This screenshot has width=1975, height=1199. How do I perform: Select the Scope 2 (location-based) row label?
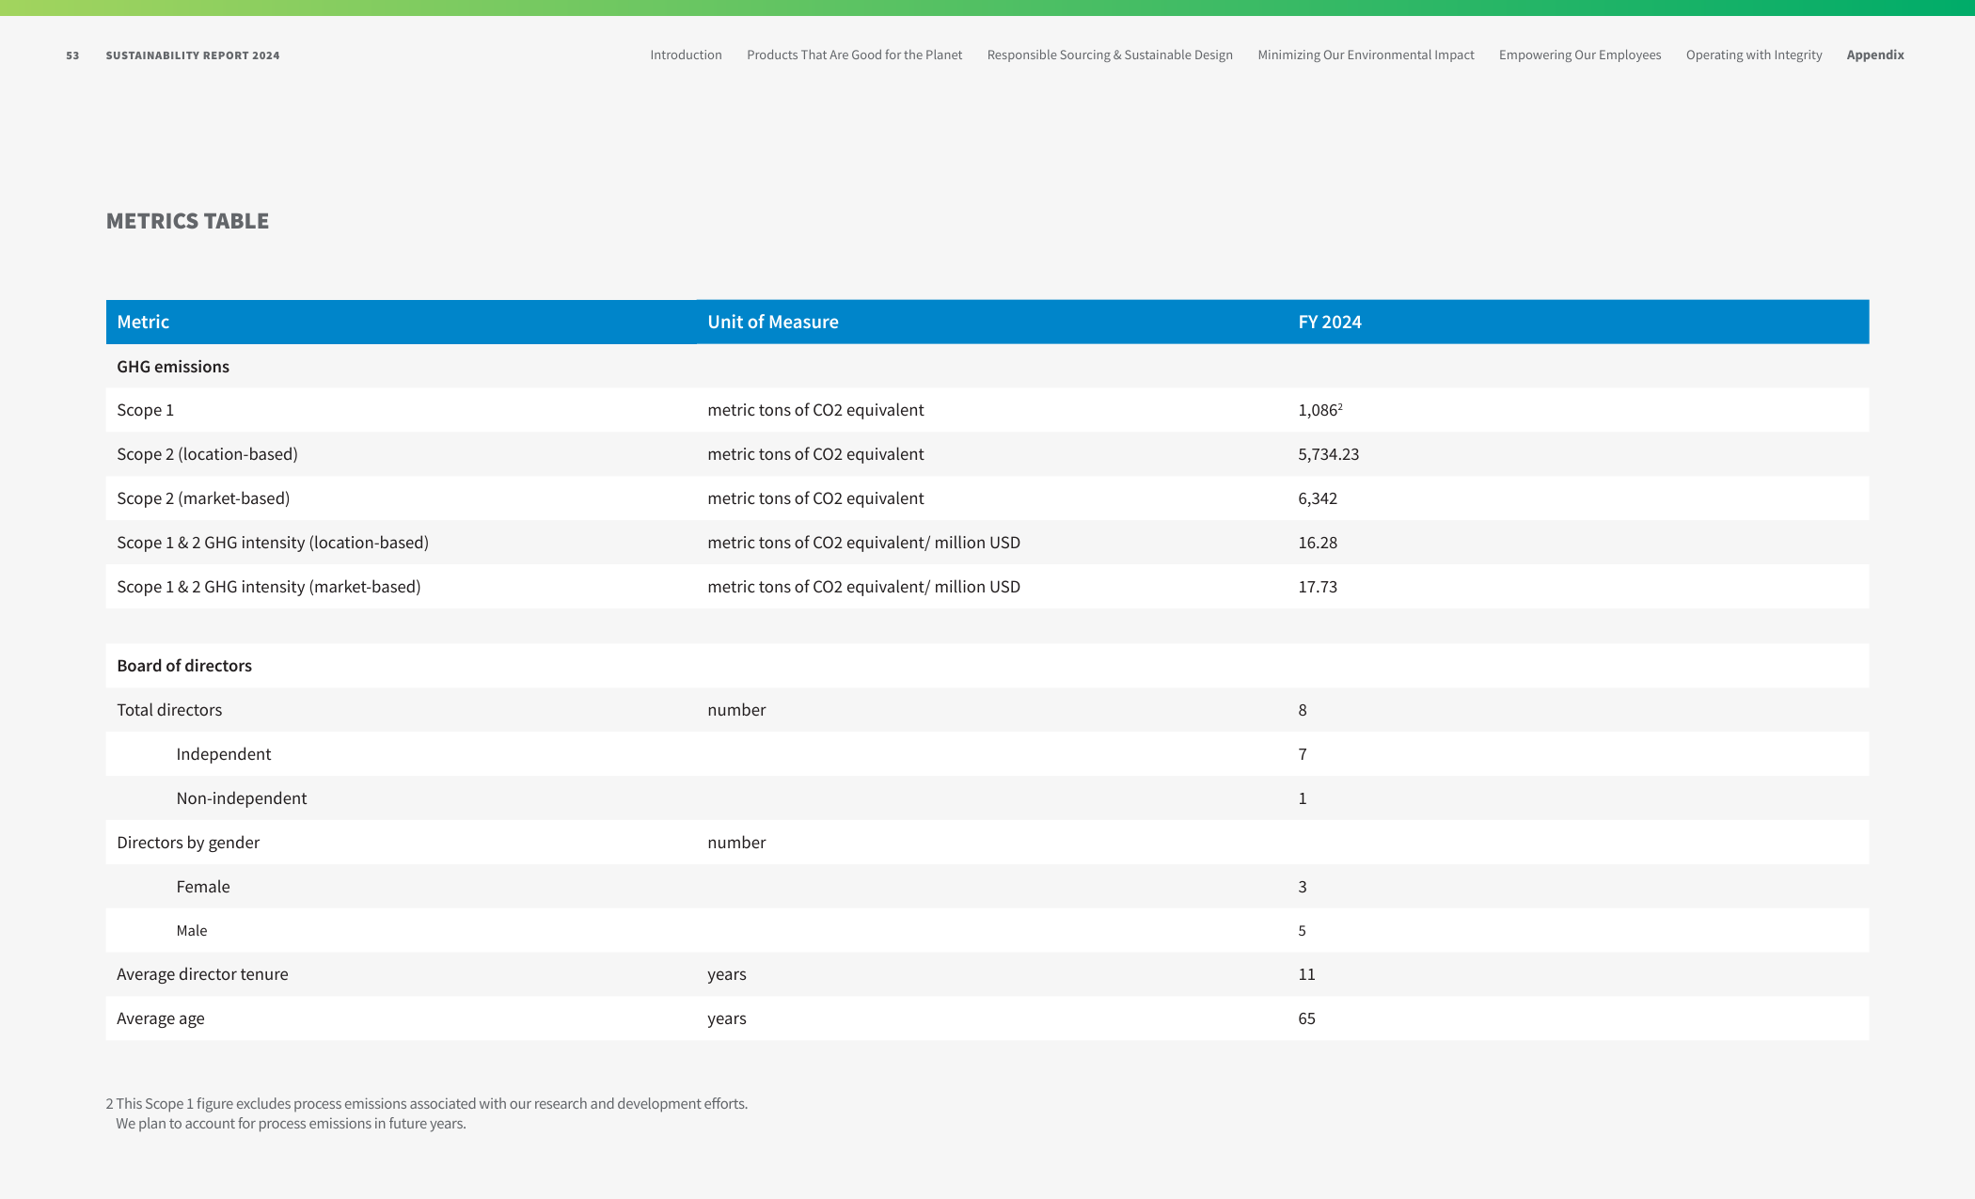click(207, 454)
